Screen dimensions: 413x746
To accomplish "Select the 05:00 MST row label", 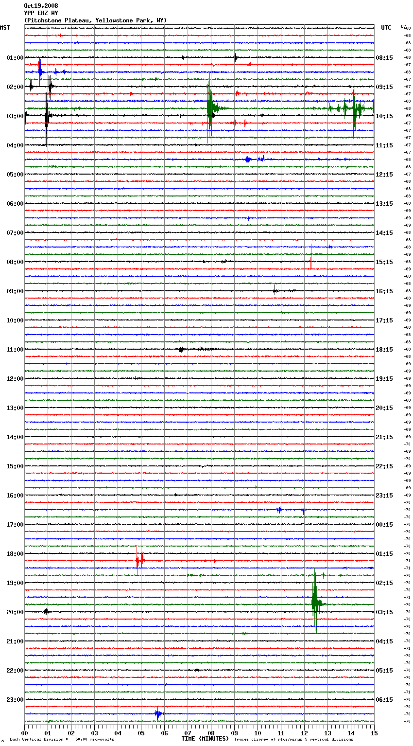I will 15,175.
